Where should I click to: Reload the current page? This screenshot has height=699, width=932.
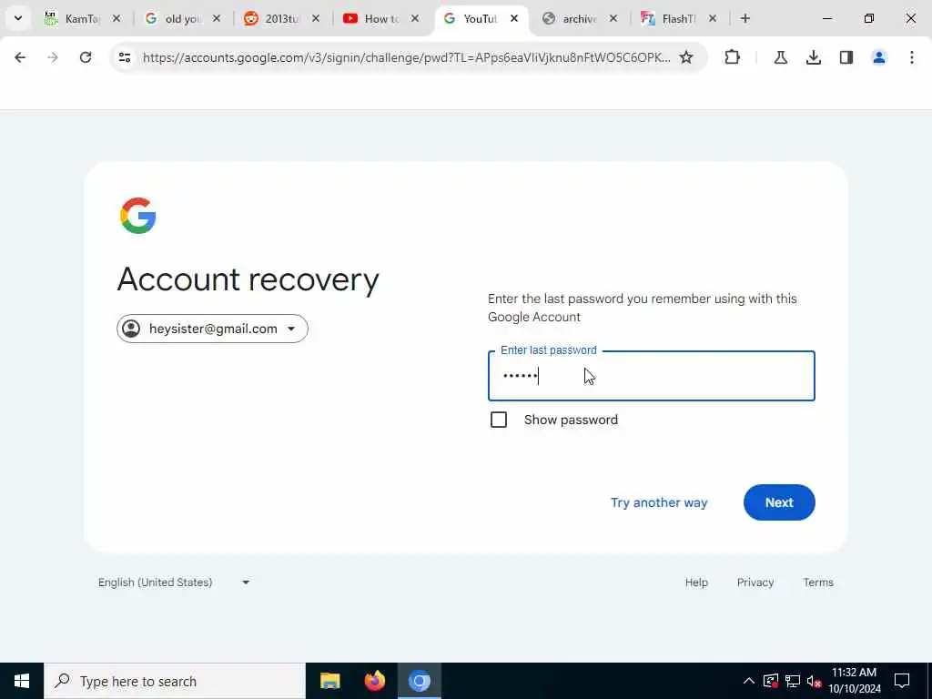86,57
